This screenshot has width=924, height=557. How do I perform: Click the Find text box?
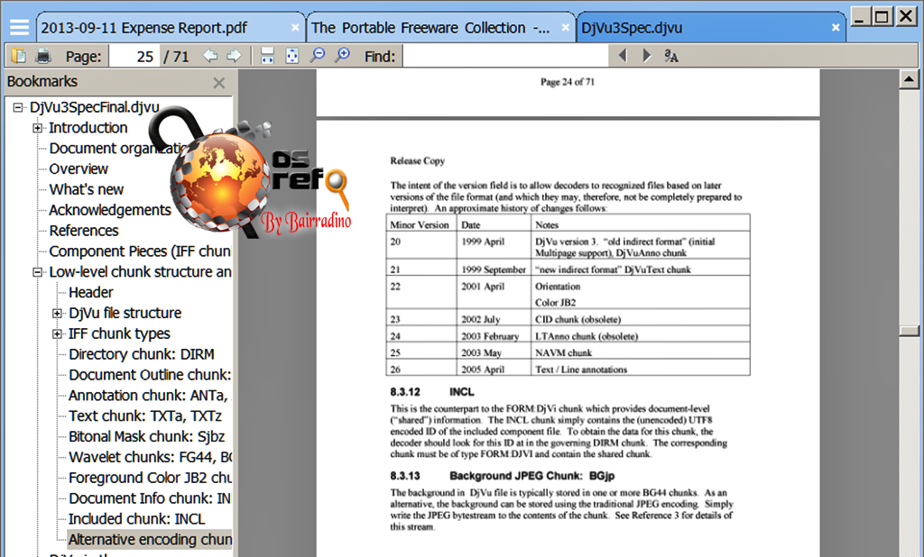pyautogui.click(x=505, y=57)
